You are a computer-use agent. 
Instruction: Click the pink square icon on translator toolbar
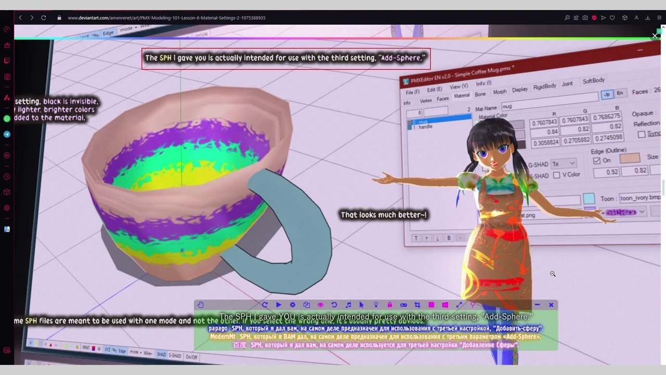(x=431, y=305)
